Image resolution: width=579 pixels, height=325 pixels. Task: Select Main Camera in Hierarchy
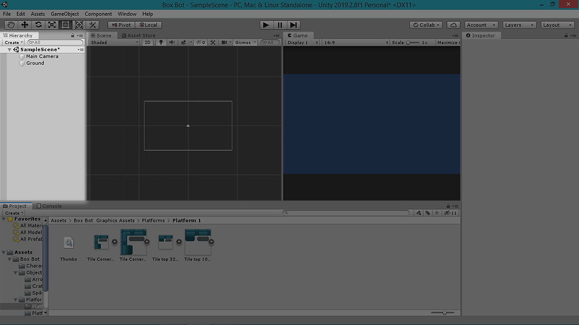[42, 57]
